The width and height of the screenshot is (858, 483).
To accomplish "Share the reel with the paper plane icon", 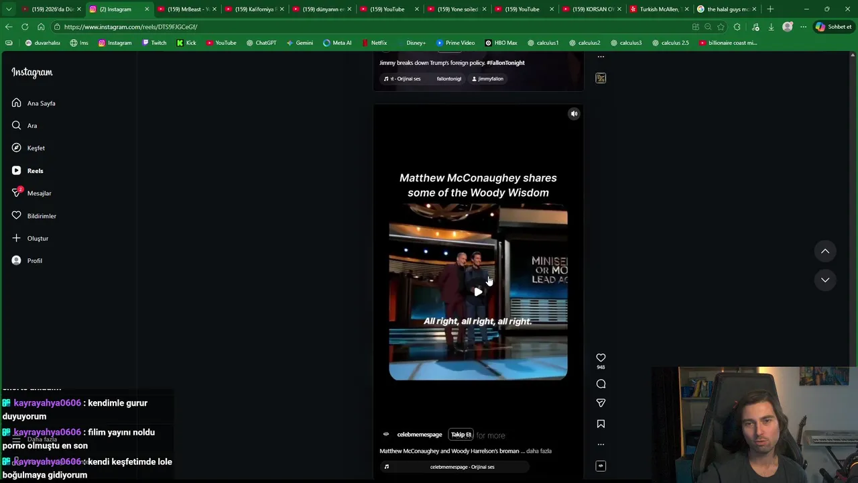I will [601, 403].
